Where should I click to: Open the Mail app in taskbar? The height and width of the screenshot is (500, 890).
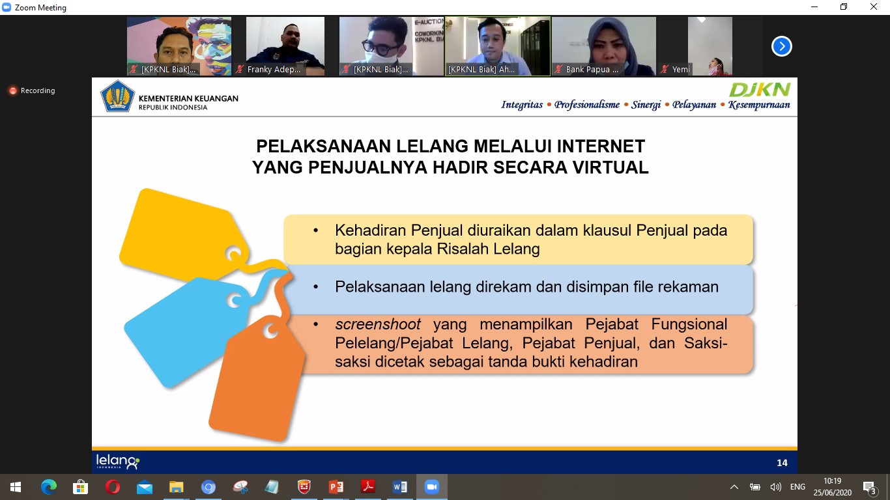click(145, 487)
